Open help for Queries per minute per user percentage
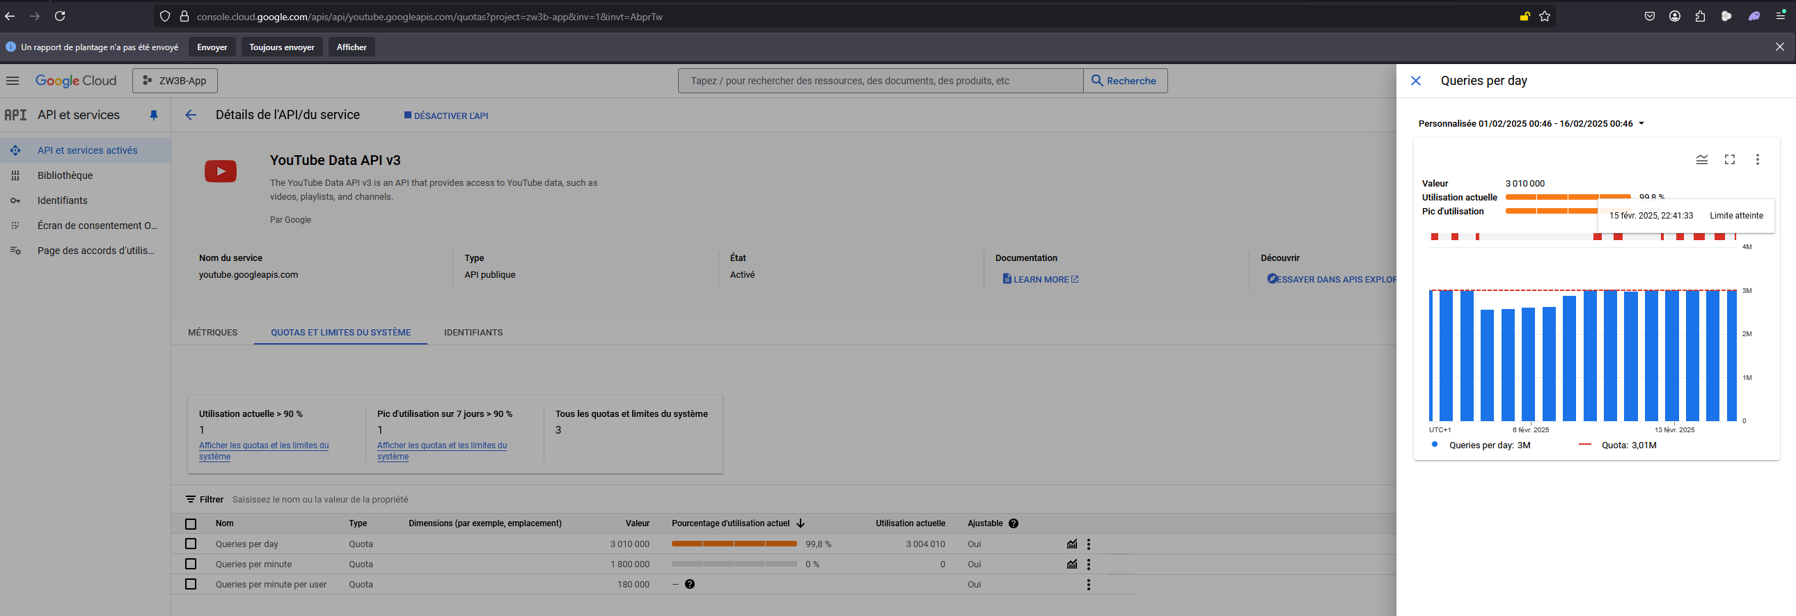The image size is (1796, 616). [690, 585]
